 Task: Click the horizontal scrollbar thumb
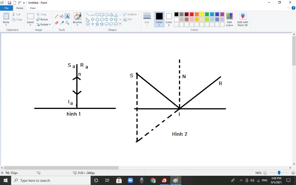pyautogui.click(x=61, y=168)
